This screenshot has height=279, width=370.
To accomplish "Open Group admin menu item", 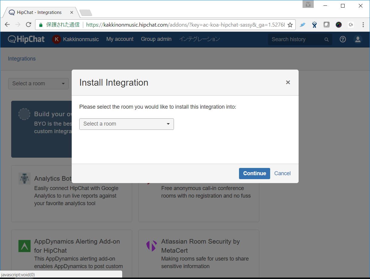I will [x=156, y=39].
